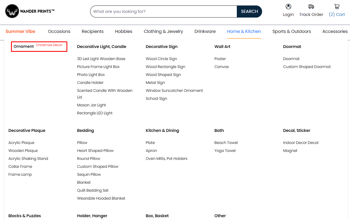
Task: Open Login via user profile icon
Action: [288, 7]
